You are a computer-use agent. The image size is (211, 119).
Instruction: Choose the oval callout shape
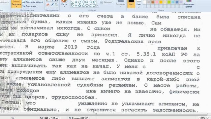coord(91,6)
